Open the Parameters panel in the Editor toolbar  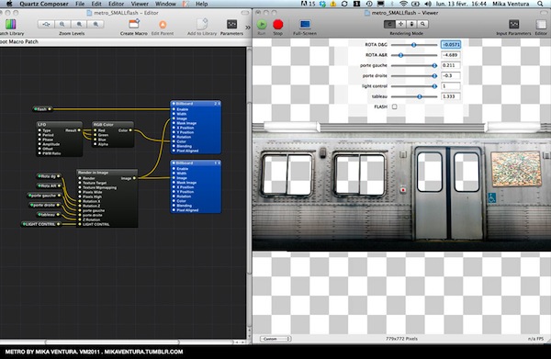231,24
